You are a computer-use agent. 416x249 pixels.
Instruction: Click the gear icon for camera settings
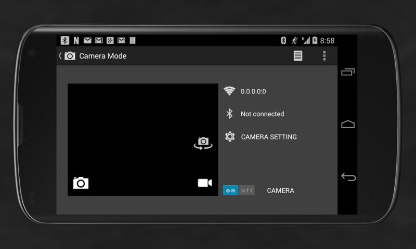[x=230, y=137]
